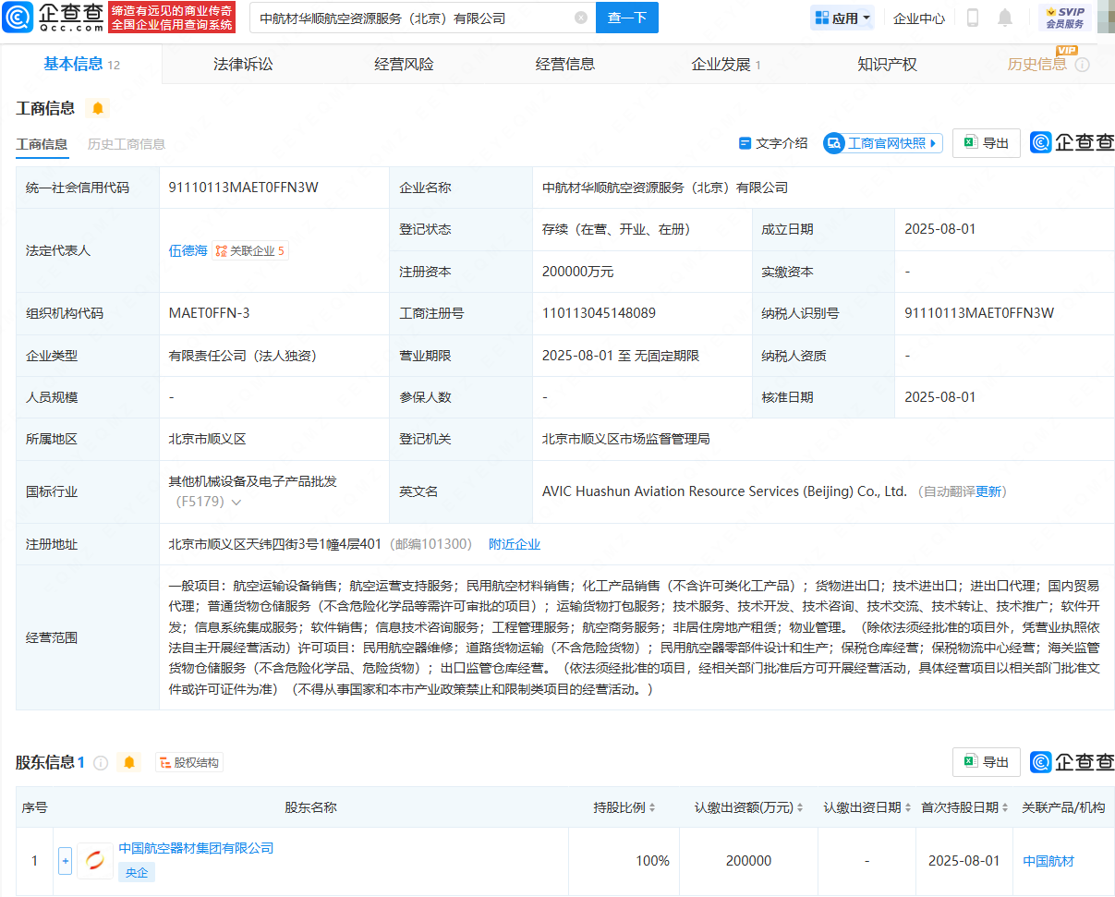Switch to 基本信息 tab
This screenshot has height=897, width=1115.
click(81, 64)
